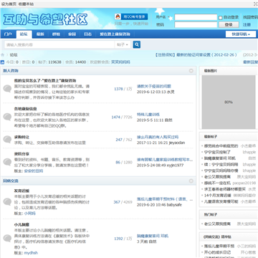Open the 帖子 search type dropdown
Viewport: 258px width, 258px height.
tap(123, 44)
